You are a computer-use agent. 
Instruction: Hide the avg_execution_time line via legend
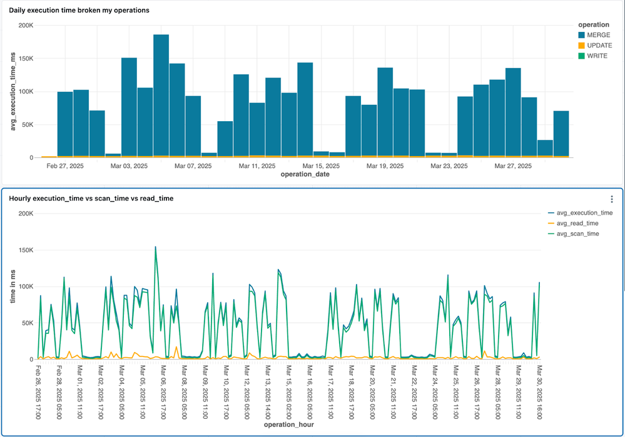[x=584, y=213]
